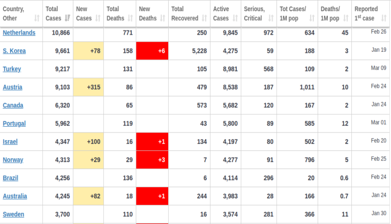Click Norway new cases +29 cell

(x=88, y=160)
